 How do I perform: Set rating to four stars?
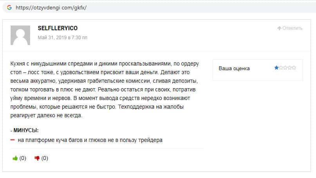coord(289,68)
